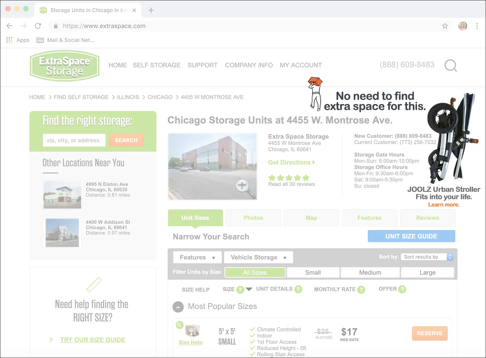Click the JOOLZ Urban Stroller ad image

point(453,138)
